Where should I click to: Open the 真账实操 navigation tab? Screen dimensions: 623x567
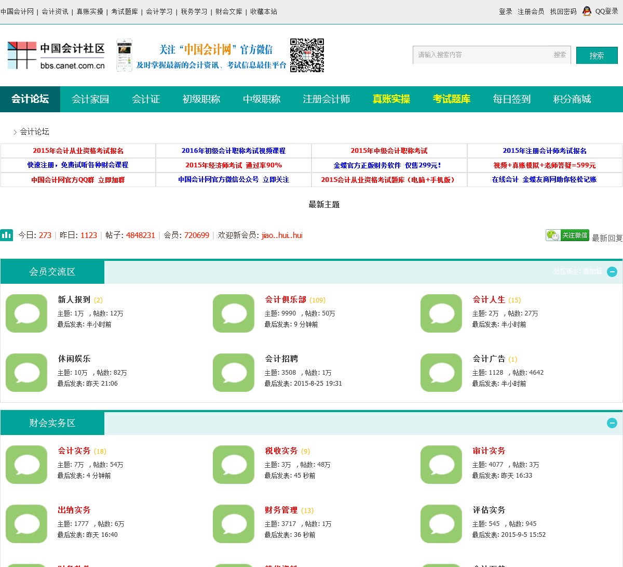coord(391,99)
